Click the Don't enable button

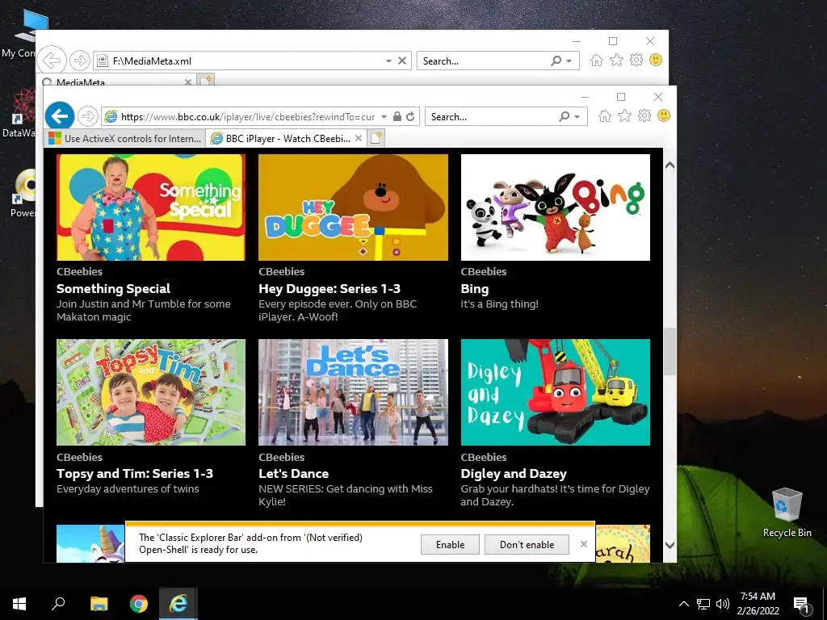[x=527, y=545]
